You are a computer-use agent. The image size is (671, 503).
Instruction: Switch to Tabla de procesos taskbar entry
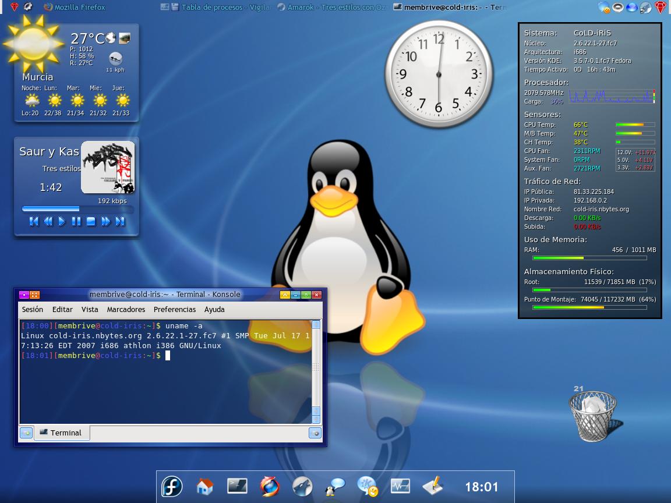click(x=216, y=7)
